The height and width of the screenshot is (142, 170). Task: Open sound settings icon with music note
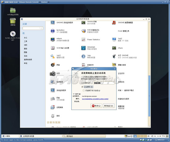tap(53, 65)
